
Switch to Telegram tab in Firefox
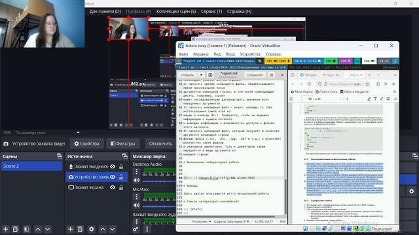(x=308, y=75)
